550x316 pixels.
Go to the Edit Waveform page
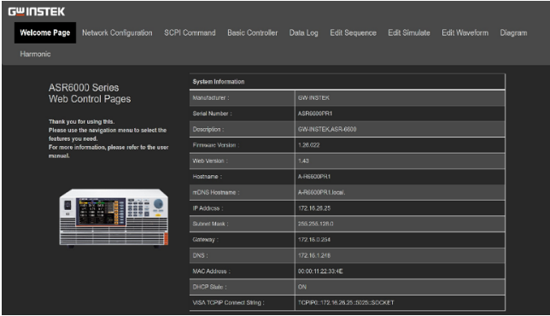click(465, 32)
